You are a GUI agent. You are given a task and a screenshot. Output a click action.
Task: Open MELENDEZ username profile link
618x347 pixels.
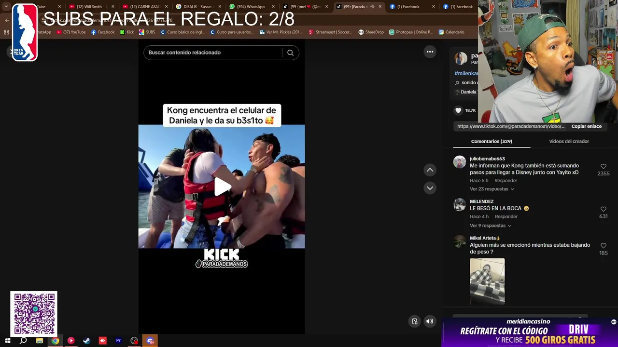(x=481, y=201)
